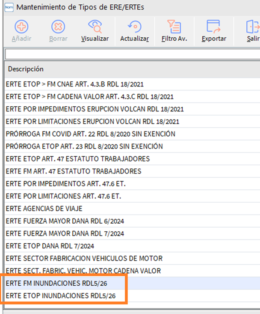Select PRÓRROGA FM COVID ART. 22 row
Viewport: 260px width, 314px height.
(90, 134)
